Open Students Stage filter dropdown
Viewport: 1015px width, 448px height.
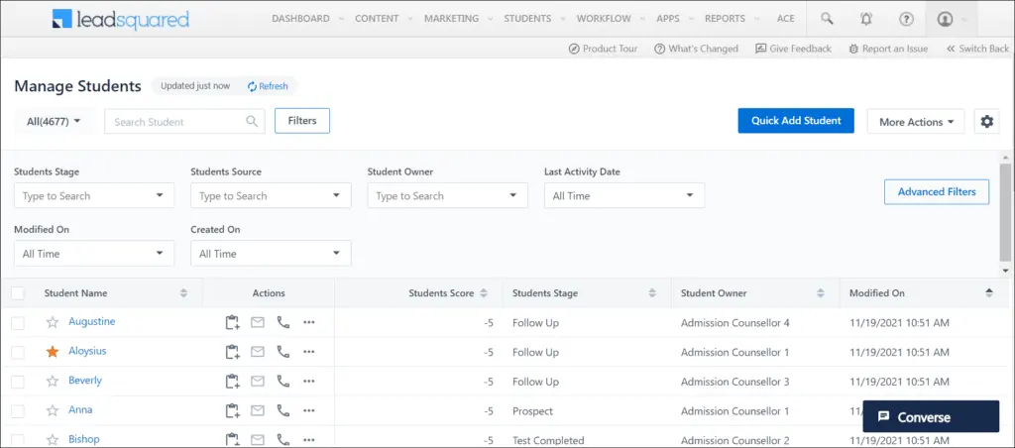[x=94, y=195]
